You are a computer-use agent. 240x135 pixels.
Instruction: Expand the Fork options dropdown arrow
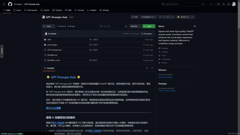(173, 17)
